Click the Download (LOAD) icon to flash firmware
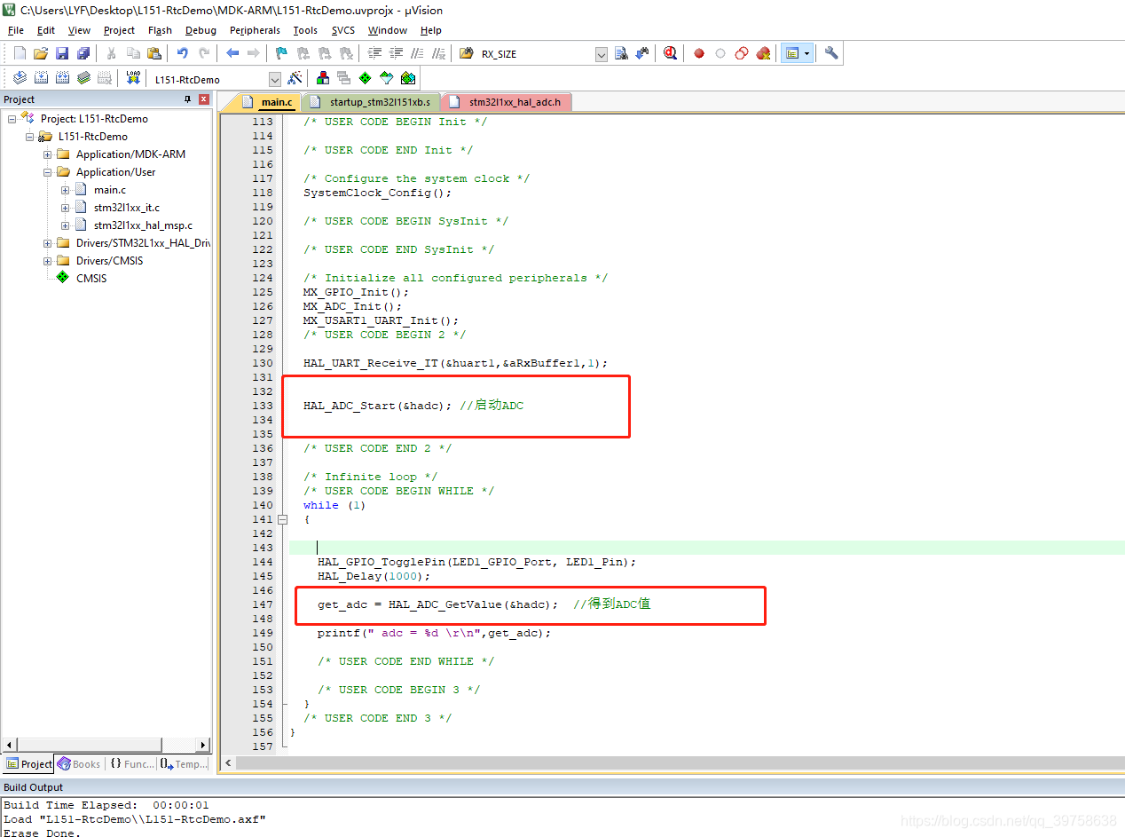This screenshot has width=1125, height=837. tap(131, 77)
